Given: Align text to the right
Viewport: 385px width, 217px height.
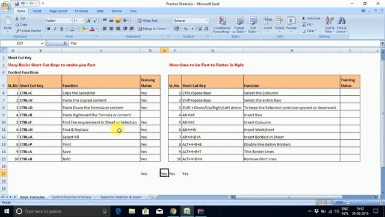Looking at the screenshot, I should pos(118,29).
